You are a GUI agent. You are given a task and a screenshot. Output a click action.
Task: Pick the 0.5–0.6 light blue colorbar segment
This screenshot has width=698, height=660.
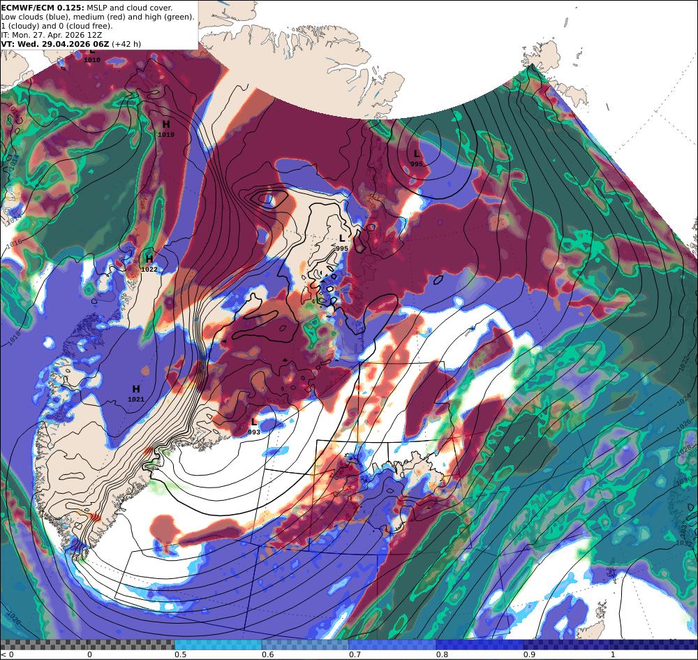218,645
